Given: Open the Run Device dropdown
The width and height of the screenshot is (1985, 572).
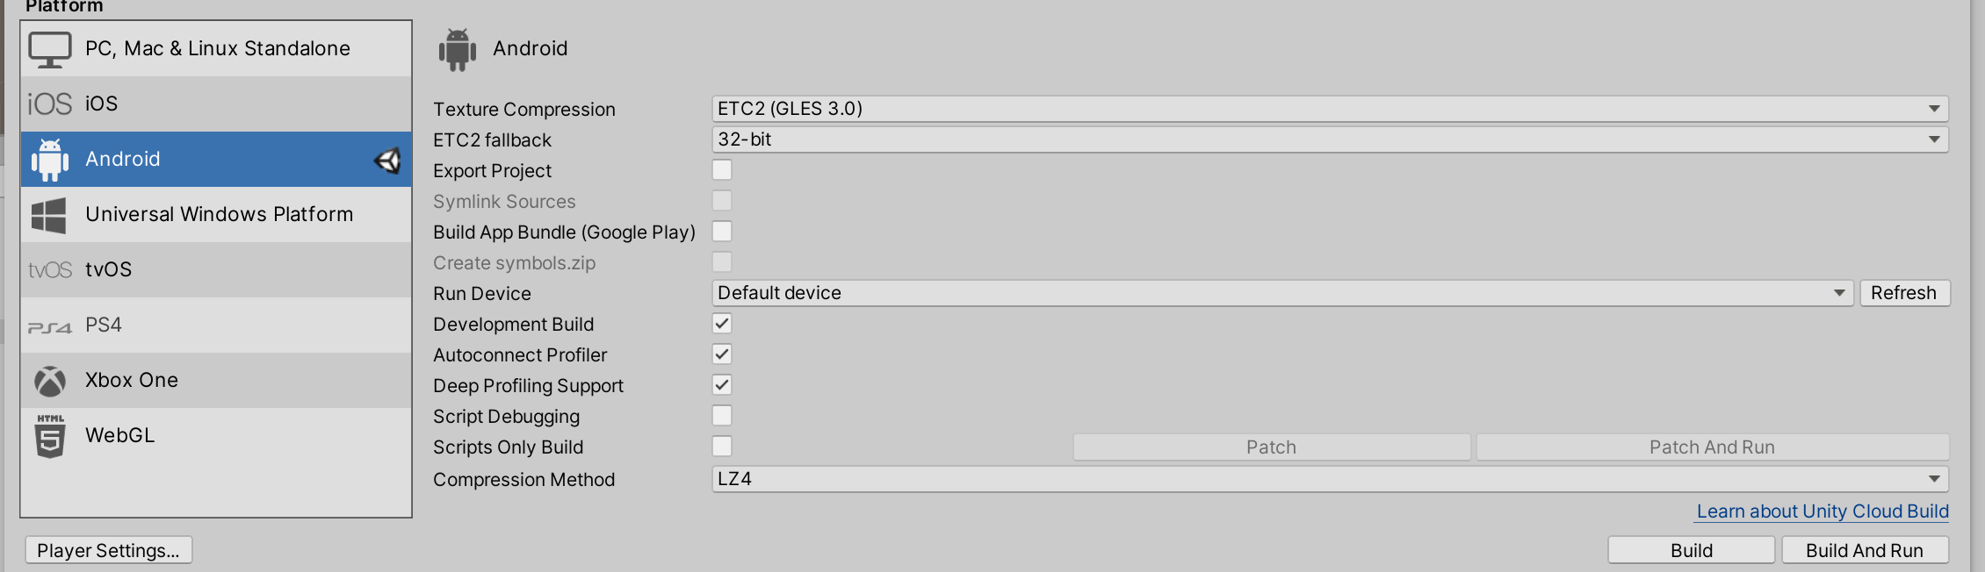Looking at the screenshot, I should 1282,293.
